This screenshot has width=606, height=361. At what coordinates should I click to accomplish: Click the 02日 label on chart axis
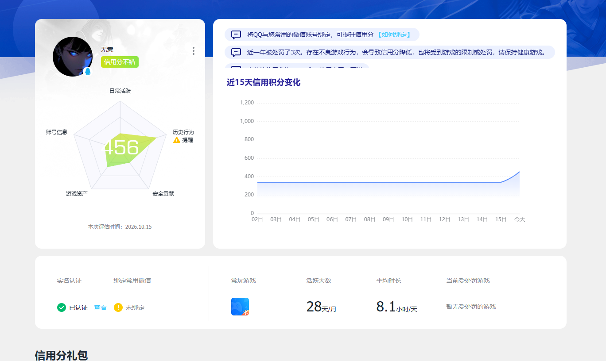tap(257, 219)
